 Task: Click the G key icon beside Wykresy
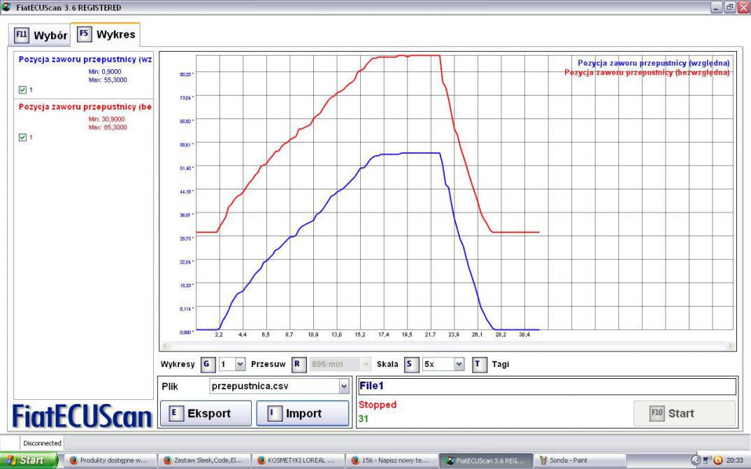[x=207, y=364]
